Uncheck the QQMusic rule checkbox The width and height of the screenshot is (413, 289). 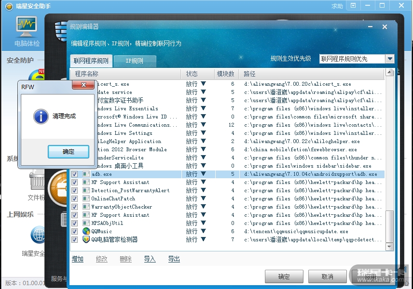point(74,231)
